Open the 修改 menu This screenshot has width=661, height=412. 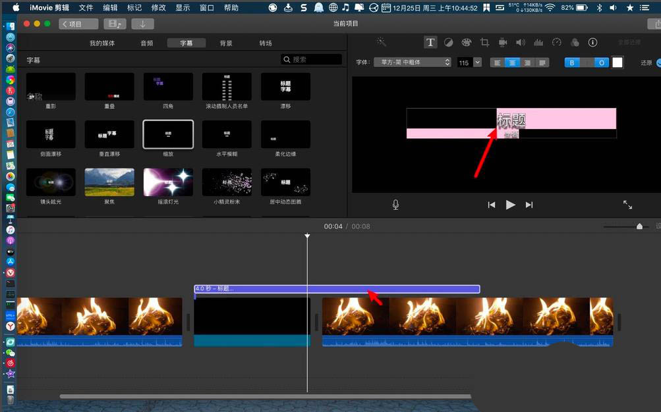pos(159,8)
